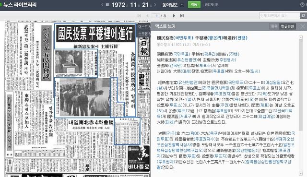Screen dimensions: 307x177
Task: Click the ballot box photo in the article
Action: pos(69,62)
